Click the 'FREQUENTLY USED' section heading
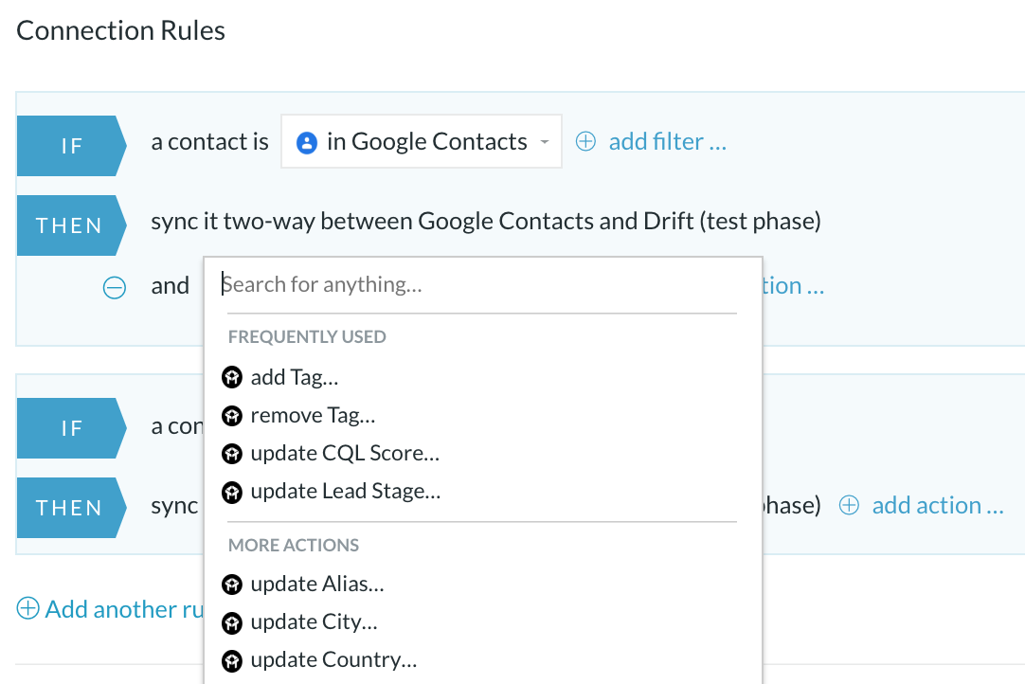Image resolution: width=1025 pixels, height=684 pixels. point(307,336)
